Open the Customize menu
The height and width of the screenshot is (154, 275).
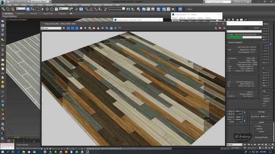click(97, 5)
